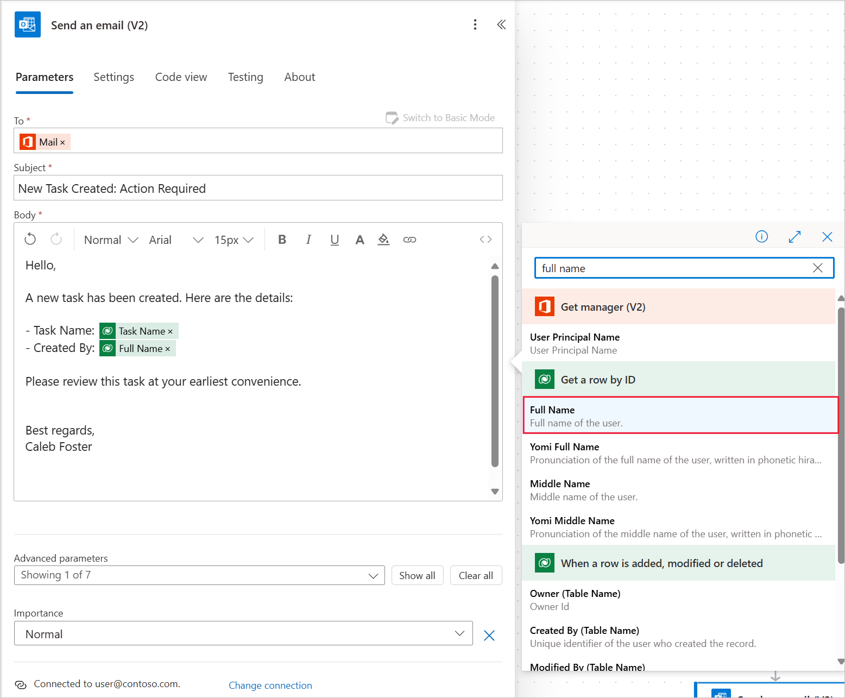Click the body editor scroll up arrow
Image resolution: width=845 pixels, height=698 pixels.
coord(495,266)
